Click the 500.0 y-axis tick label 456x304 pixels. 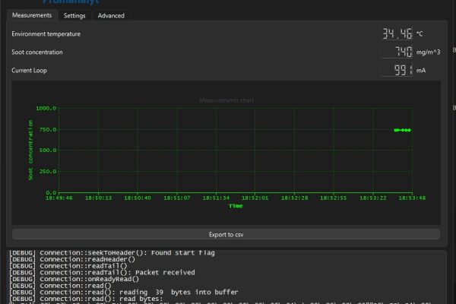coord(48,150)
